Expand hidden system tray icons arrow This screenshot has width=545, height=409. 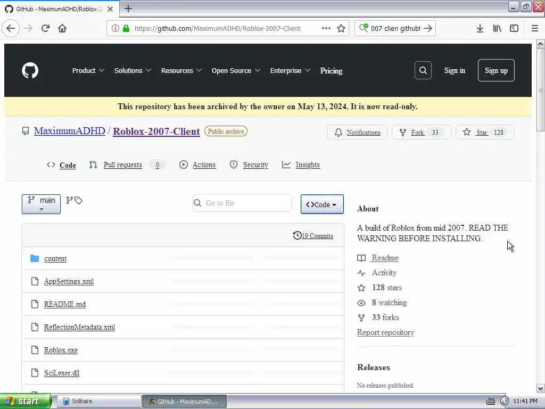505,402
